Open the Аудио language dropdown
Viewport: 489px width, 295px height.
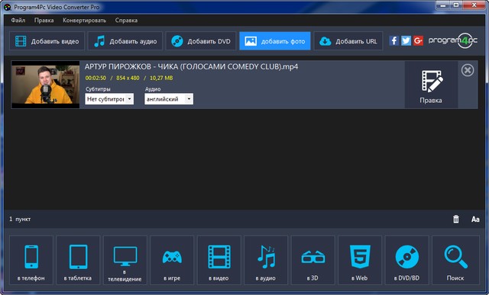pos(169,99)
